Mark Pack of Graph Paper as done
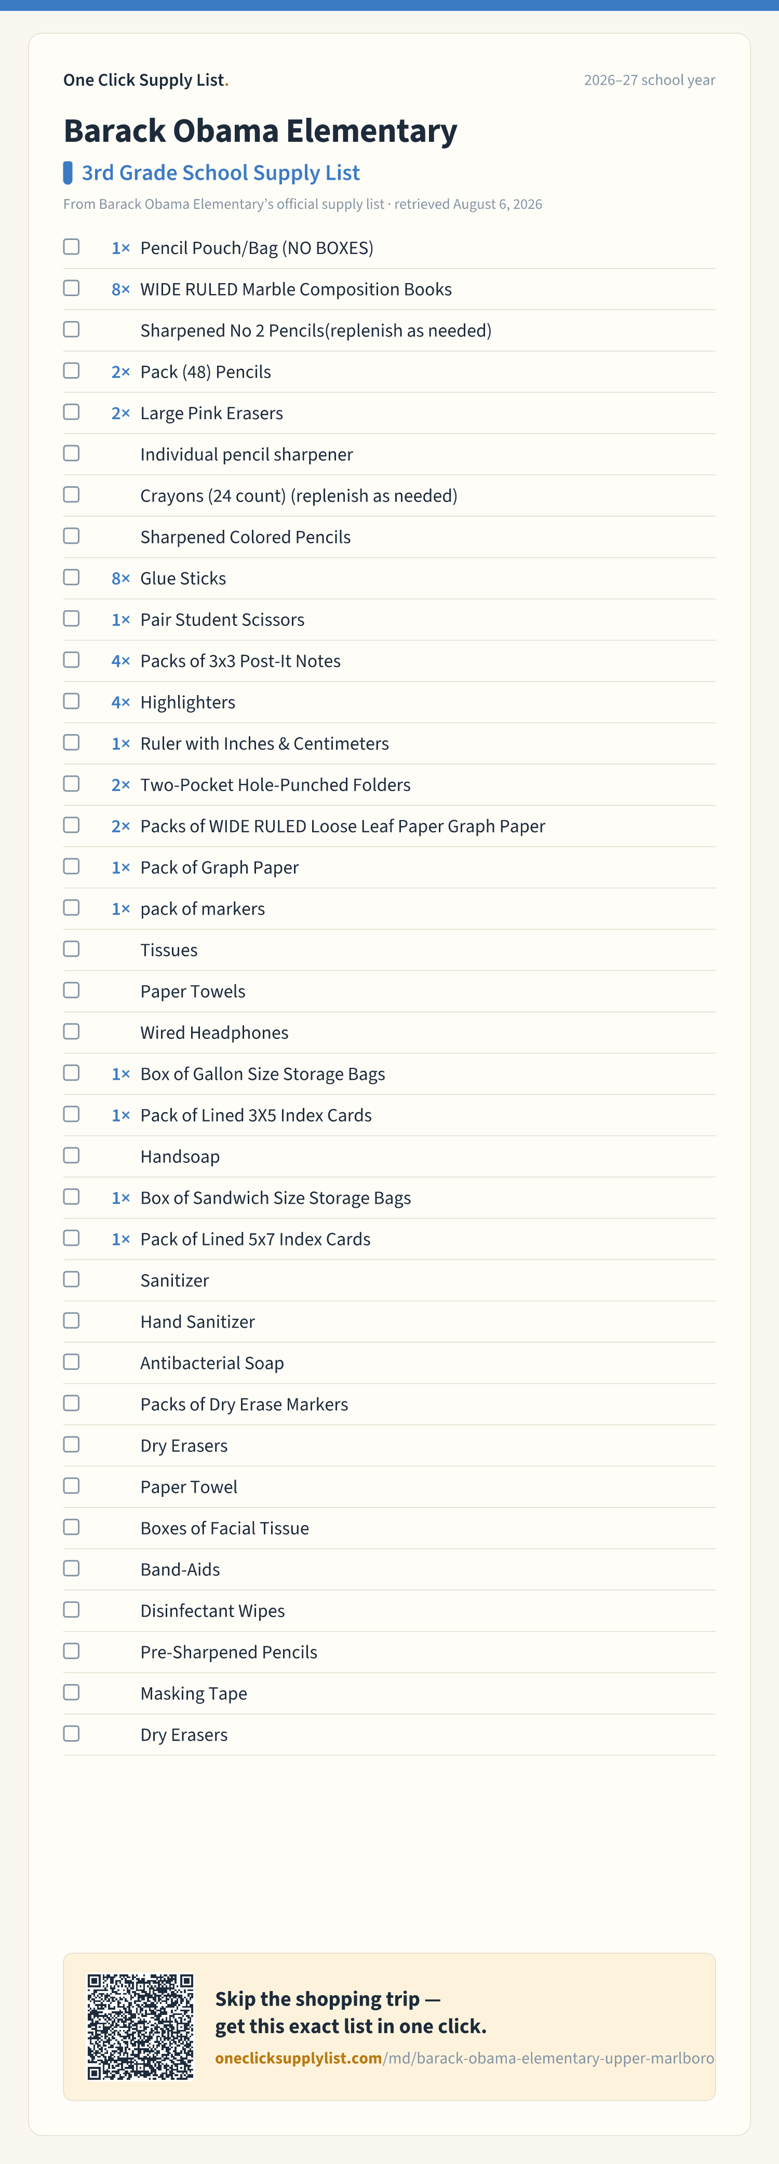 click(71, 866)
